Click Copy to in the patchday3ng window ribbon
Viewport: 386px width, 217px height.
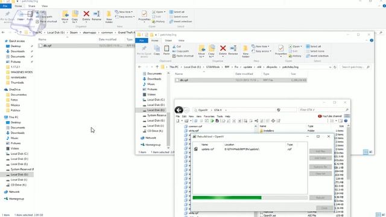pyautogui.click(x=212, y=51)
